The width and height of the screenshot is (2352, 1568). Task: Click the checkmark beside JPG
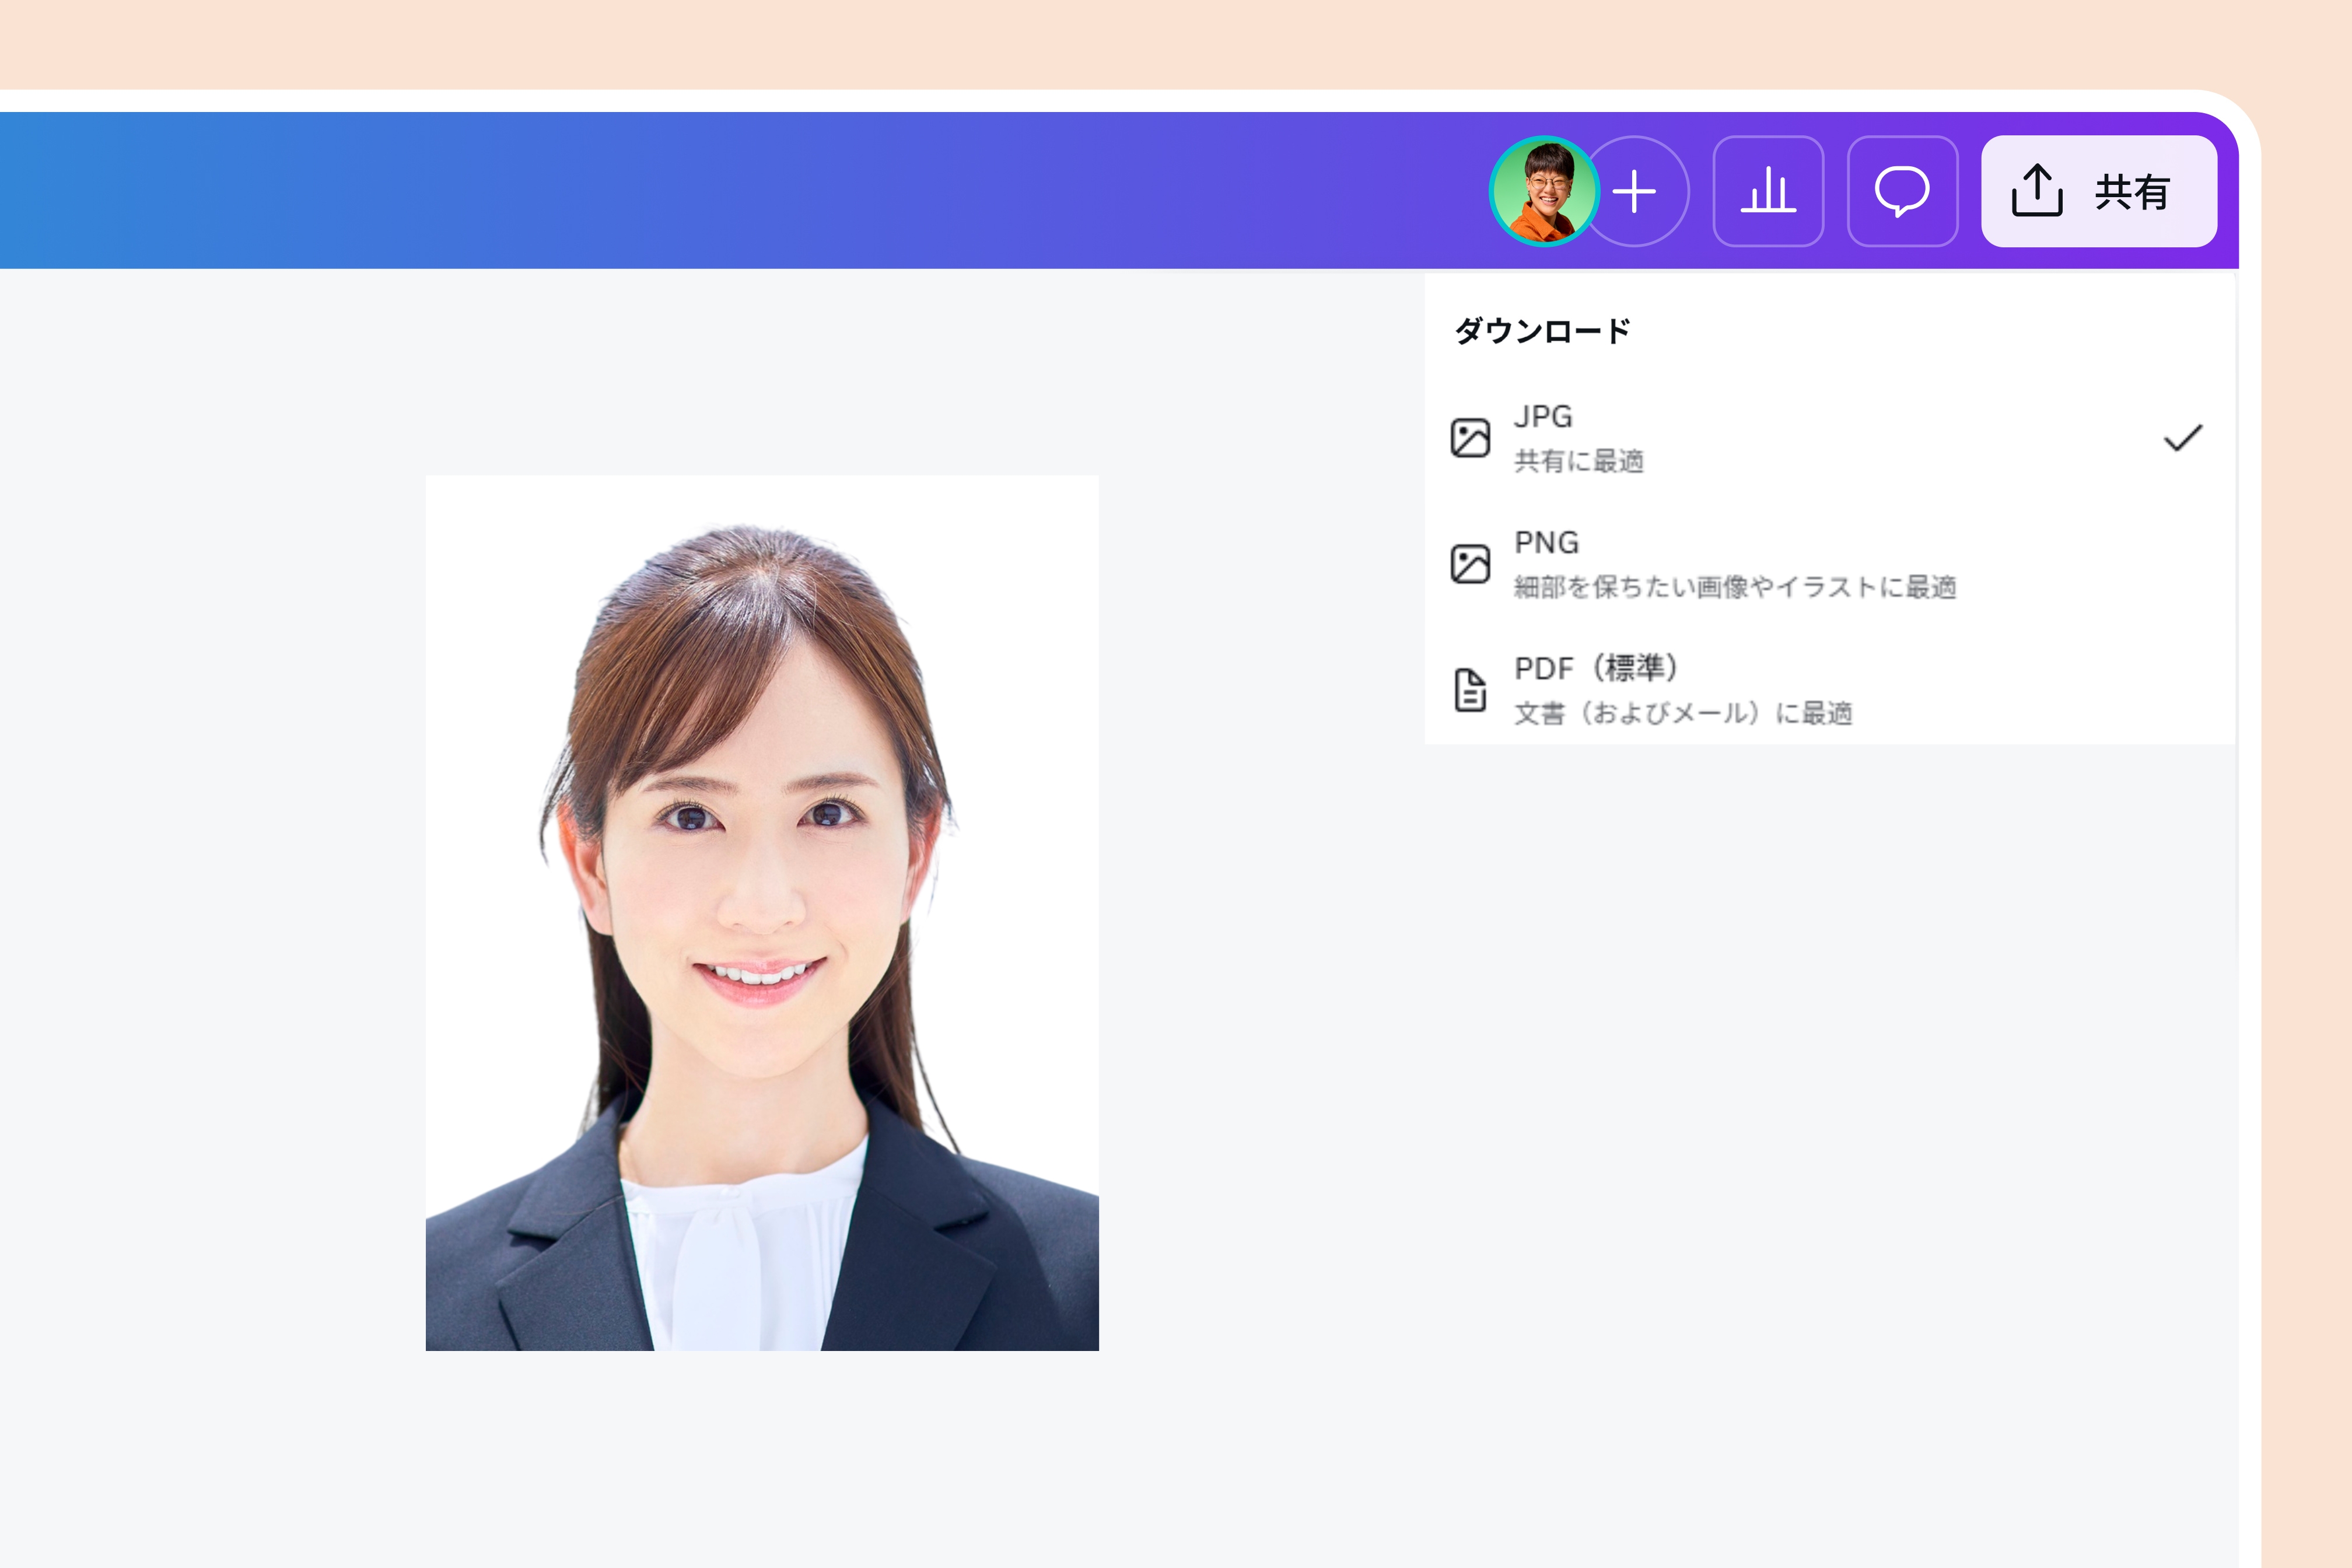2183,438
